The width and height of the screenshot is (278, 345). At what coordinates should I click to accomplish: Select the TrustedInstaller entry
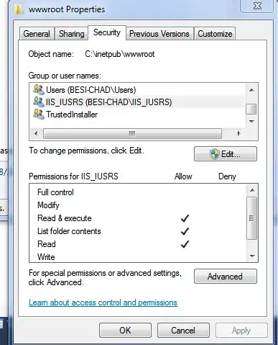coord(138,114)
